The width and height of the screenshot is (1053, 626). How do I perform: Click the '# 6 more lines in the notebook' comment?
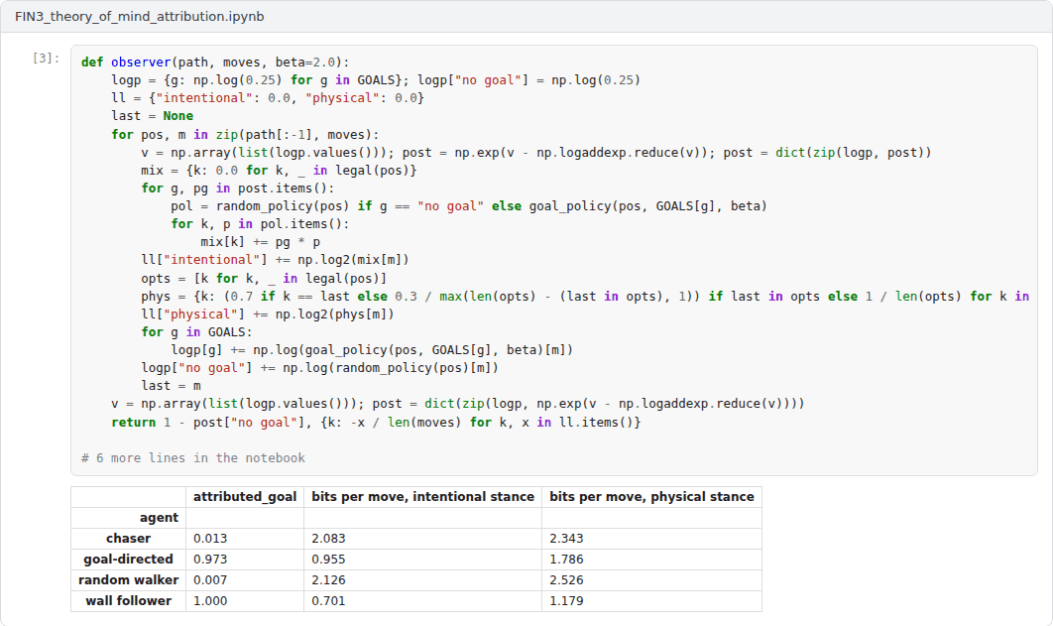[192, 457]
